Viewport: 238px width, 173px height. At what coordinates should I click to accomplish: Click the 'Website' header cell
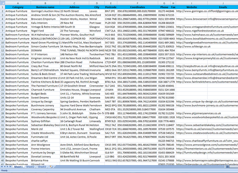pyautogui.click(x=192, y=7)
